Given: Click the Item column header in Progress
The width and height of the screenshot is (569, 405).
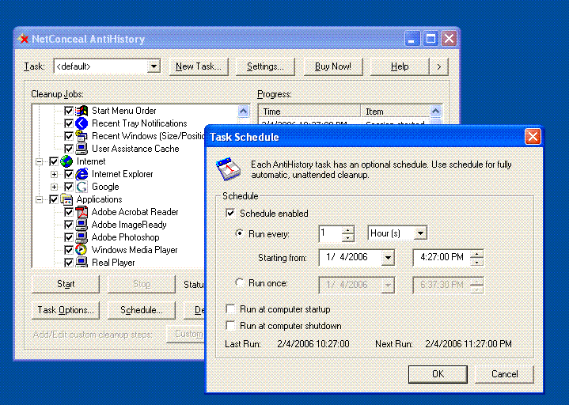Looking at the screenshot, I should 395,112.
